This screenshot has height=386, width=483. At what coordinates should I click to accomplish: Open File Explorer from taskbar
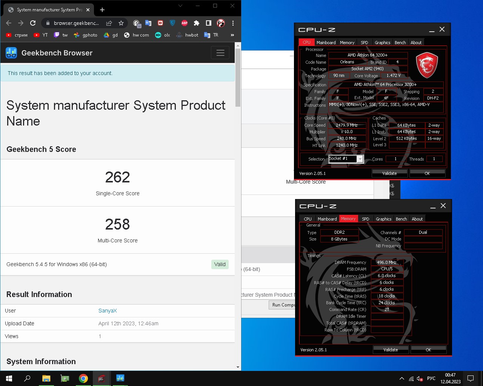(x=46, y=378)
